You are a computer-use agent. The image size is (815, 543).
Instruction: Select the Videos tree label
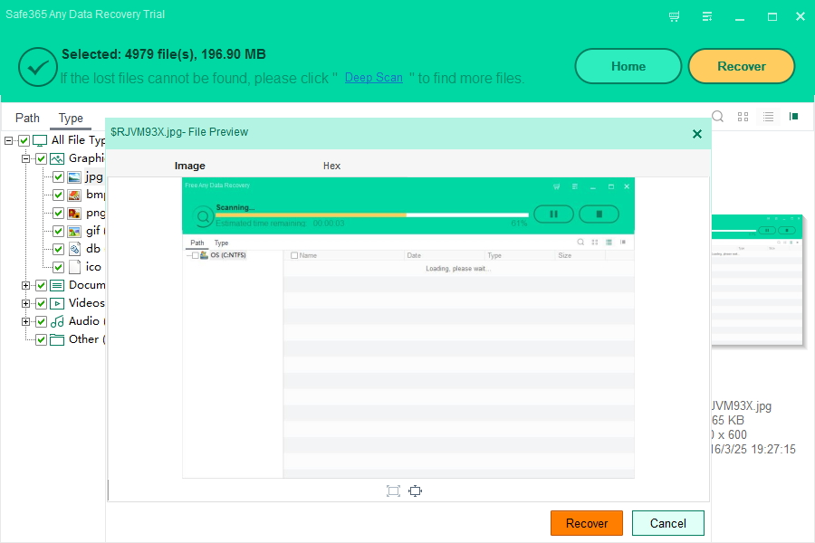(87, 303)
